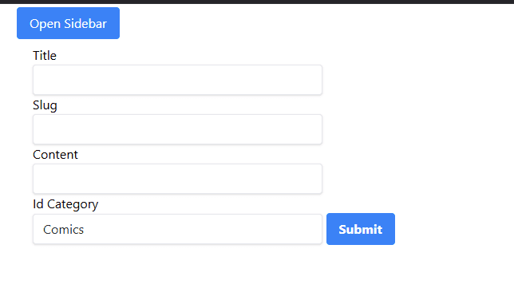514x304 pixels.
Task: Click the Content label text
Action: point(55,155)
